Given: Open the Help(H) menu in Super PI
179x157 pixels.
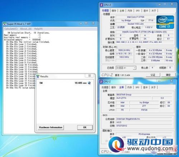Looking at the screenshot, I should [38, 29].
